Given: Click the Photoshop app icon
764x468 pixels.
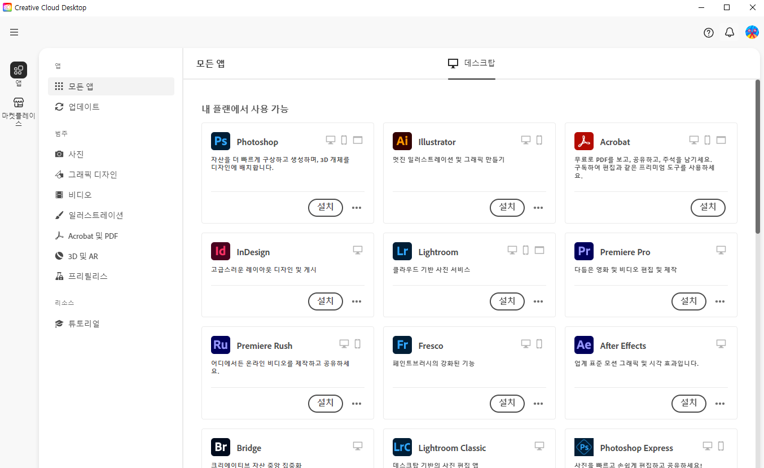Looking at the screenshot, I should (x=220, y=141).
